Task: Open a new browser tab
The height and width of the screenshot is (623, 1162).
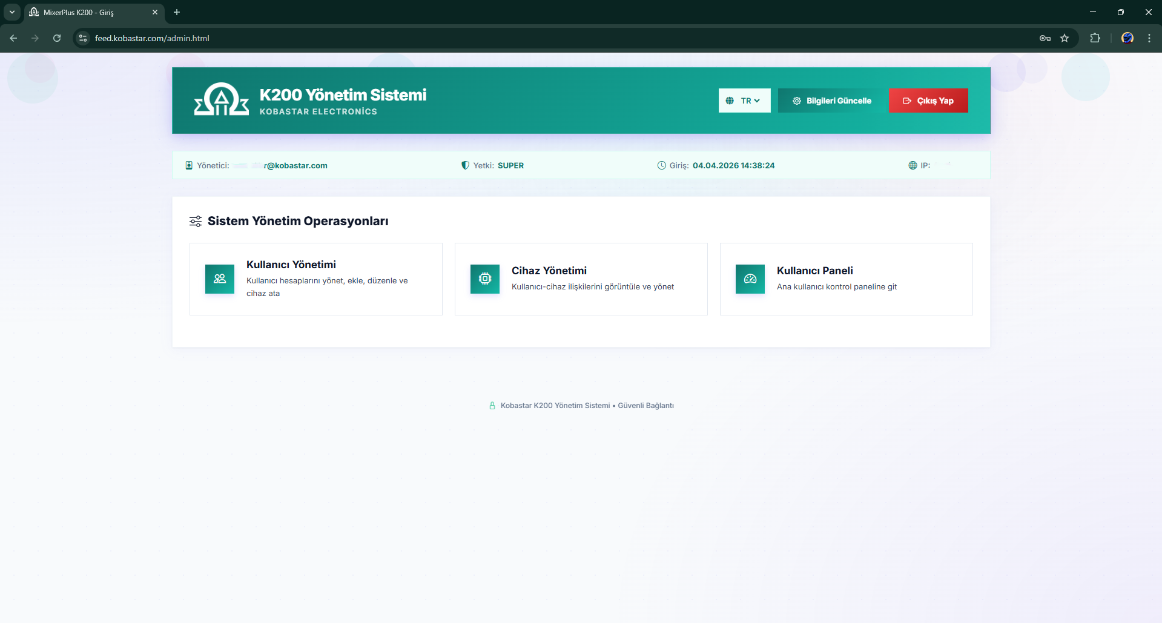Action: [x=177, y=12]
